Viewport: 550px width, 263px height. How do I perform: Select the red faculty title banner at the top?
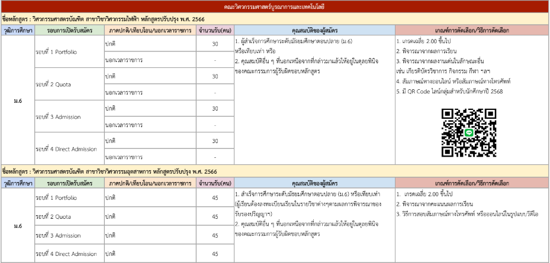tap(275, 7)
